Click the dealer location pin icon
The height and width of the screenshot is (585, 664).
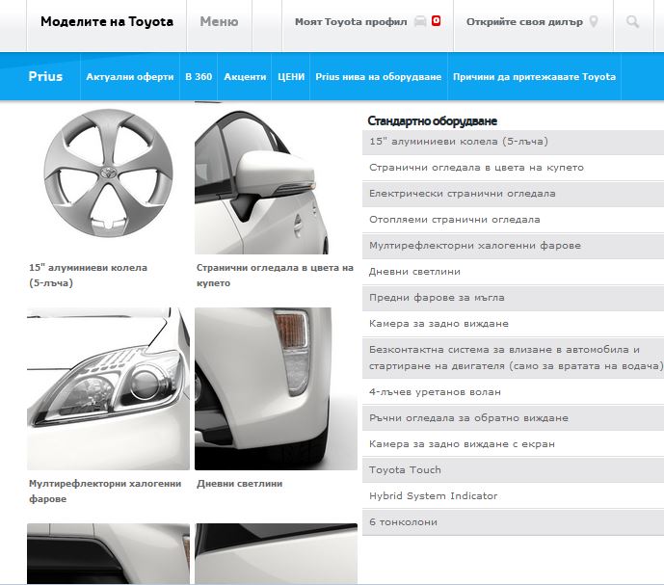pyautogui.click(x=594, y=21)
